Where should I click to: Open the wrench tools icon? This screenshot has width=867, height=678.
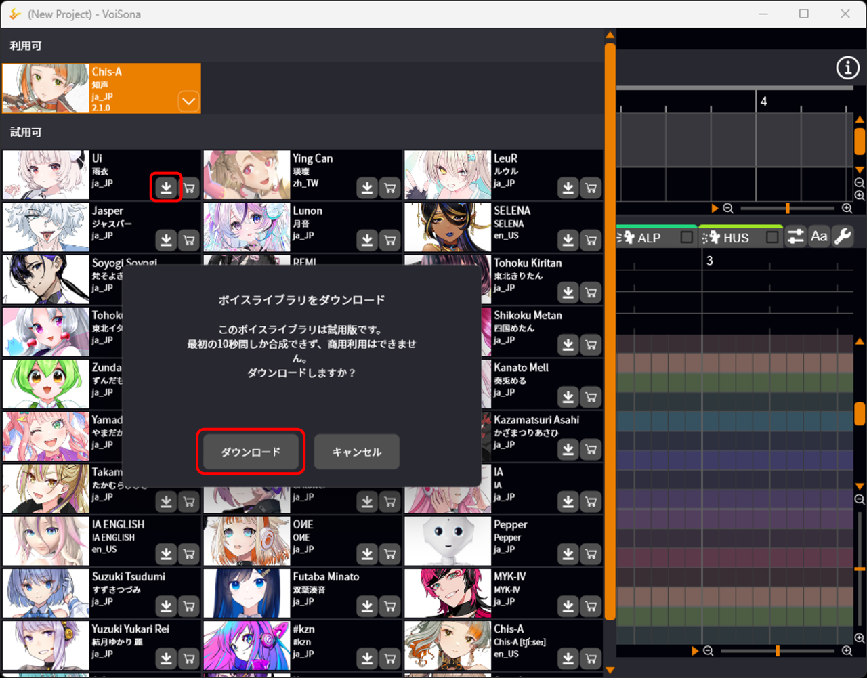[x=843, y=236]
